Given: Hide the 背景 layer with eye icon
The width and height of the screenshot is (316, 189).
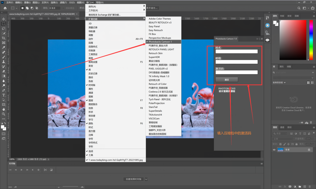Looking at the screenshot, I should pyautogui.click(x=274, y=150).
